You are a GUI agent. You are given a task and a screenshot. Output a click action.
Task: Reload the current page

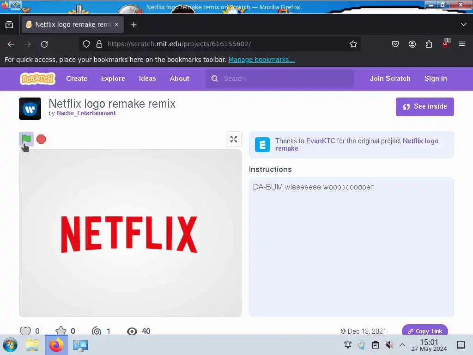point(44,44)
